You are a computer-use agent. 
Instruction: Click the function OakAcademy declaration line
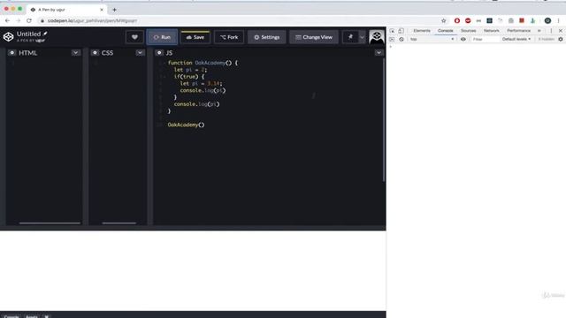203,63
